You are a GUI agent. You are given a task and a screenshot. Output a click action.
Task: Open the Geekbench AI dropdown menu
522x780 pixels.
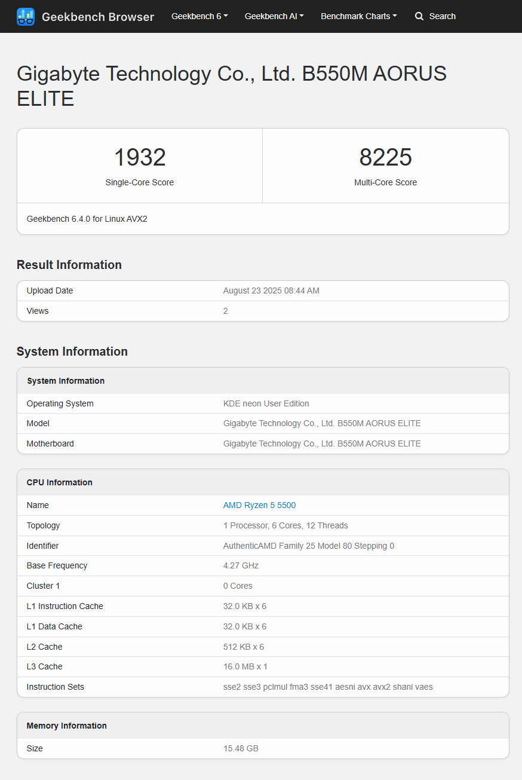pyautogui.click(x=274, y=16)
